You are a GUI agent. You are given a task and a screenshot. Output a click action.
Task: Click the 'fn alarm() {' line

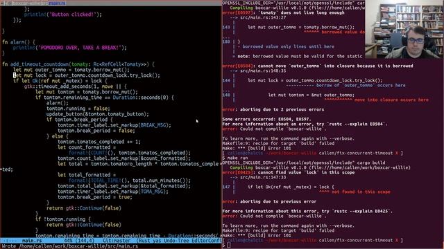click(19, 42)
